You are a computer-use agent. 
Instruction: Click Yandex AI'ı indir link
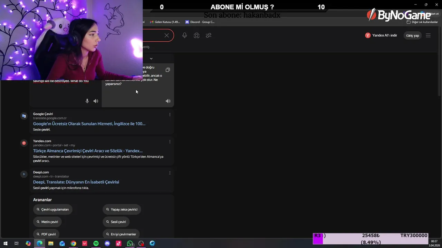pyautogui.click(x=381, y=35)
